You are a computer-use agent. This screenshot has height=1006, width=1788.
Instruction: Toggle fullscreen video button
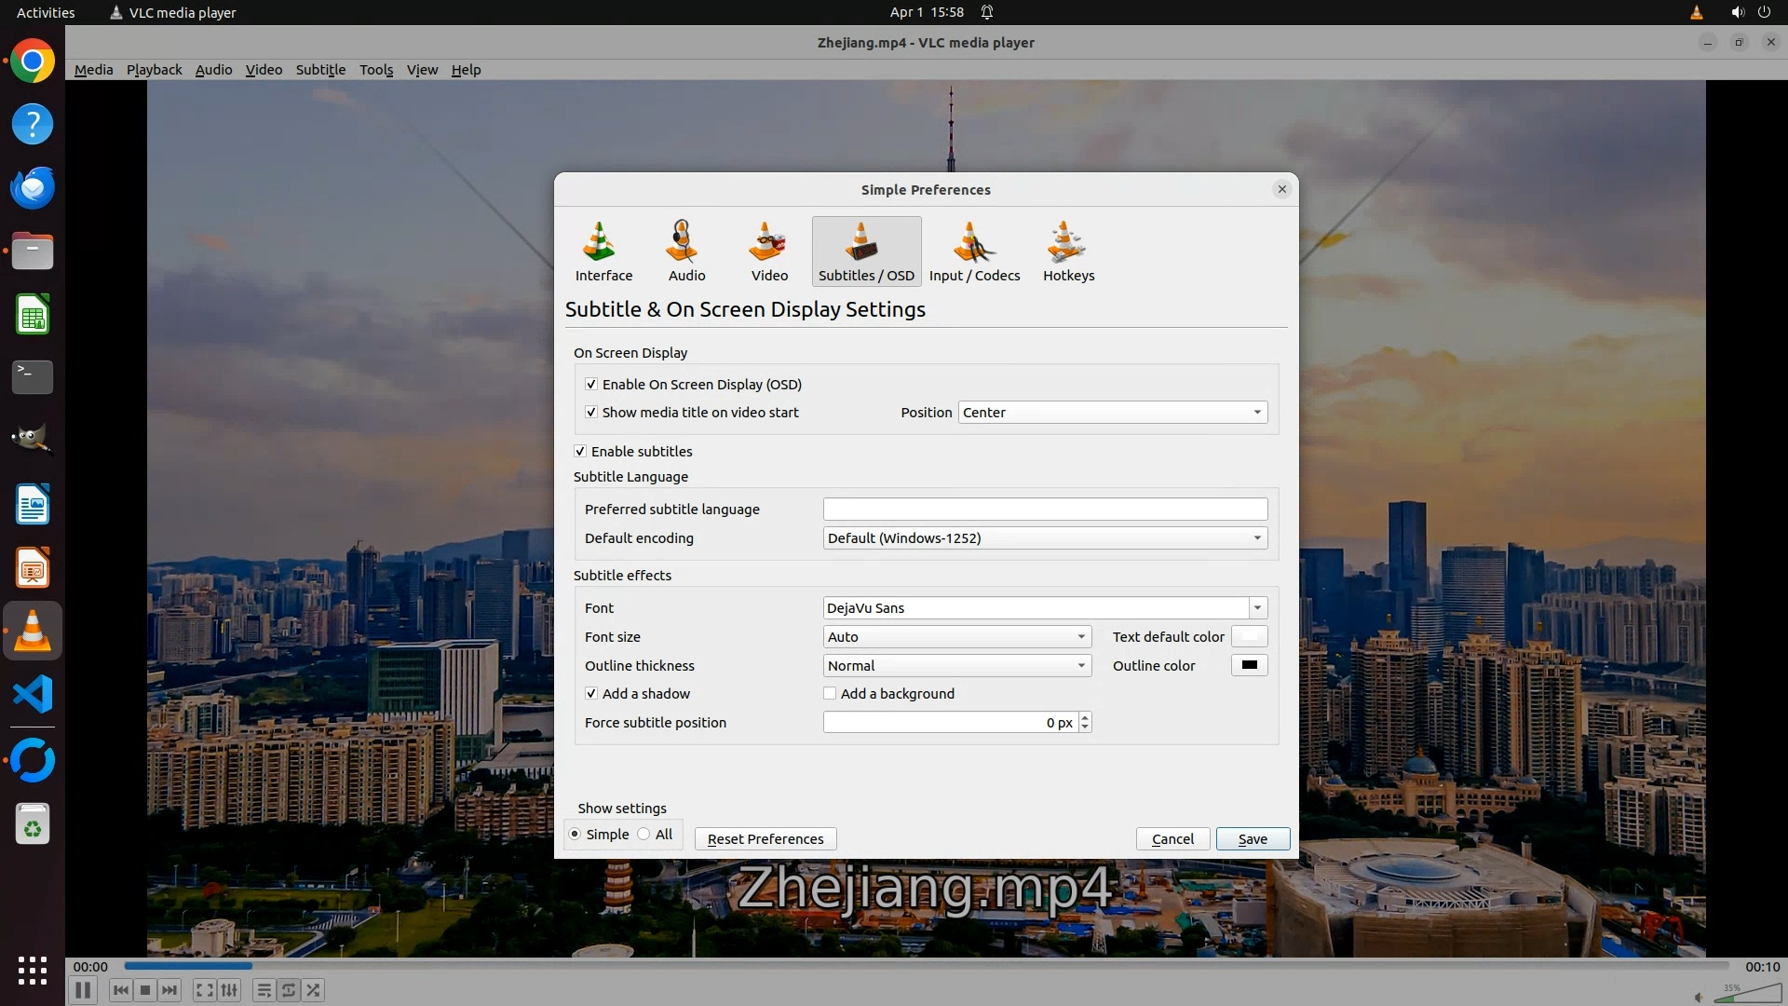pyautogui.click(x=205, y=990)
